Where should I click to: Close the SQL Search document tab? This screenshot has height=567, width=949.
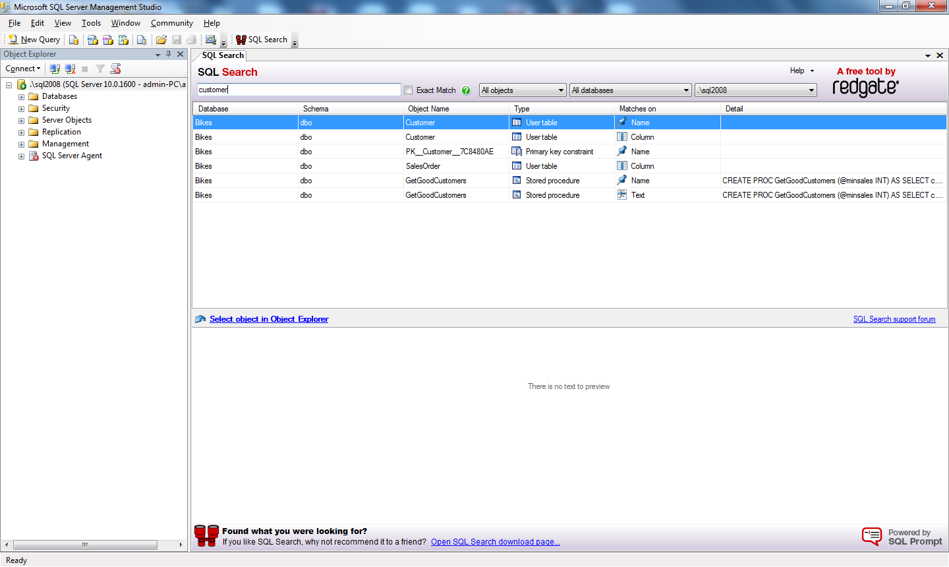[x=940, y=55]
